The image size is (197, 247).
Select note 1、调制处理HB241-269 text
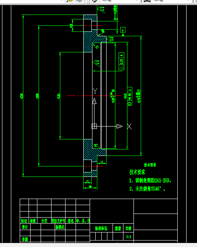(x=150, y=181)
